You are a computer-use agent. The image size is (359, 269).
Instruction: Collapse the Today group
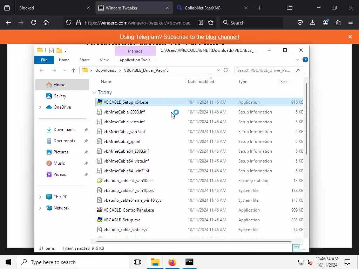pyautogui.click(x=94, y=92)
